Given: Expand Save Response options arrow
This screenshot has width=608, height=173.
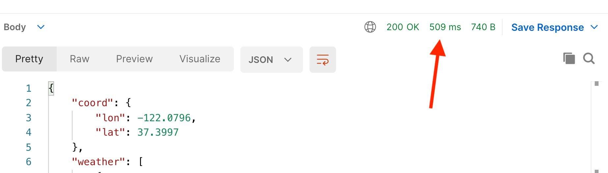Looking at the screenshot, I should [594, 27].
